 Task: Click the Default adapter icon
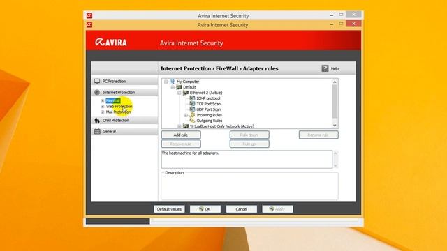[x=179, y=87]
